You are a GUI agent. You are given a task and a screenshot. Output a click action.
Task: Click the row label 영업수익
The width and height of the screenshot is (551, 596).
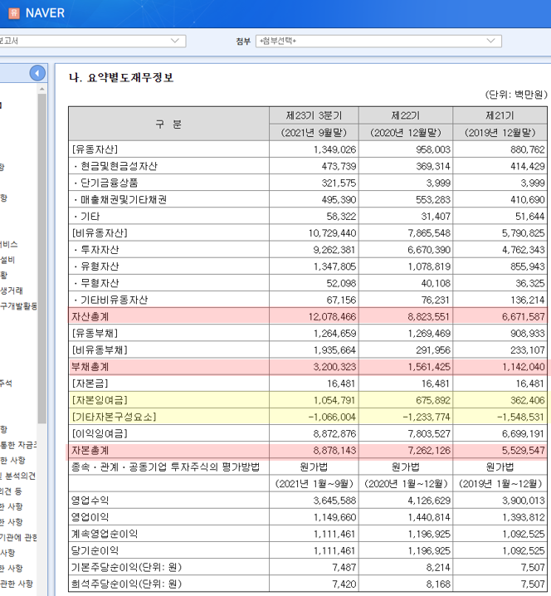90,501
